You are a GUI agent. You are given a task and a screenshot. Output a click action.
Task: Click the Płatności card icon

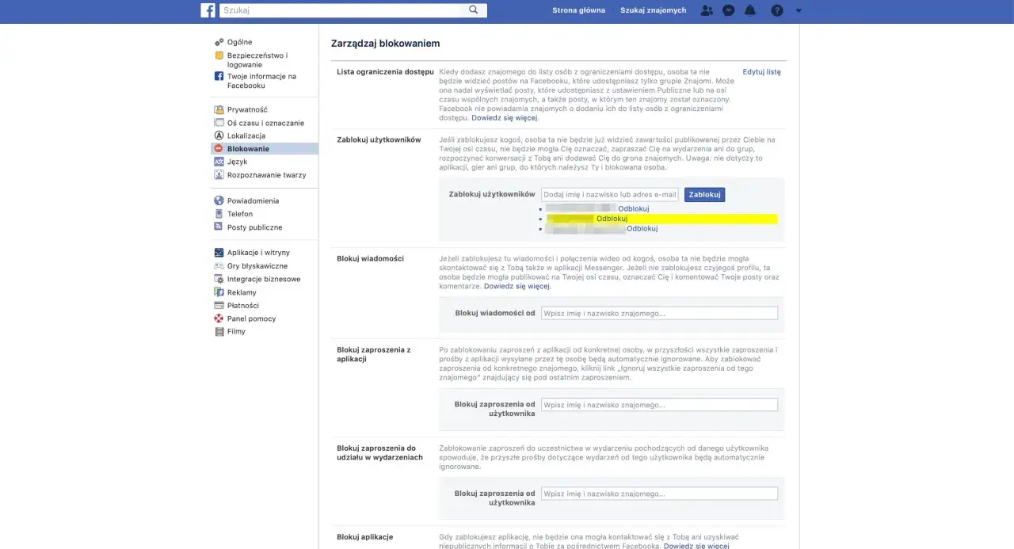click(219, 305)
